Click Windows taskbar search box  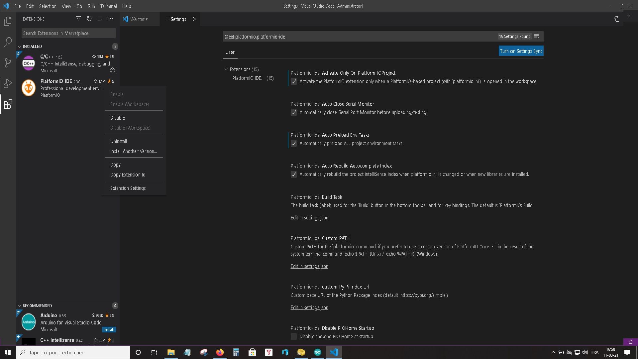73,352
